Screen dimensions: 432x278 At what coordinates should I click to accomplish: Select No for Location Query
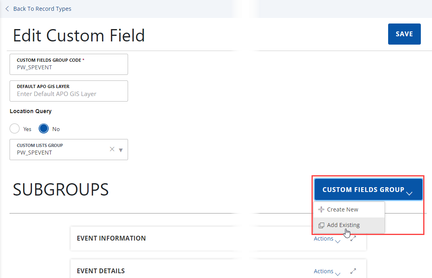pyautogui.click(x=43, y=129)
